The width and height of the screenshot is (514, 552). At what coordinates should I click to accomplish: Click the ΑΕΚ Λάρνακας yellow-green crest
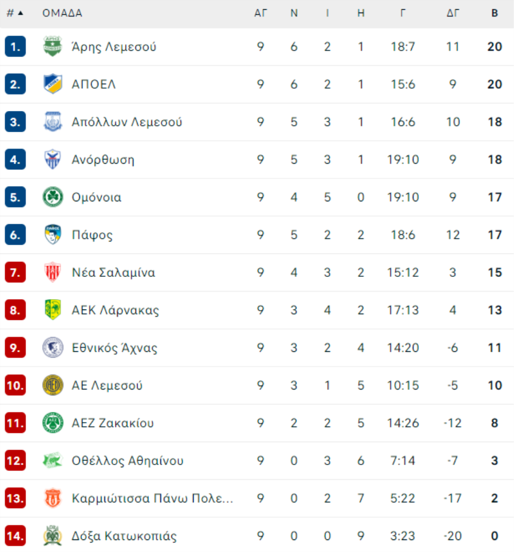point(53,310)
